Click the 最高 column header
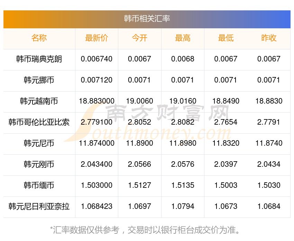This screenshot has width=294, height=241. 183,38
